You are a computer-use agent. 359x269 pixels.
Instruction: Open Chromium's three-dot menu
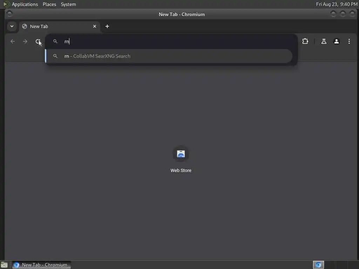pos(349,41)
